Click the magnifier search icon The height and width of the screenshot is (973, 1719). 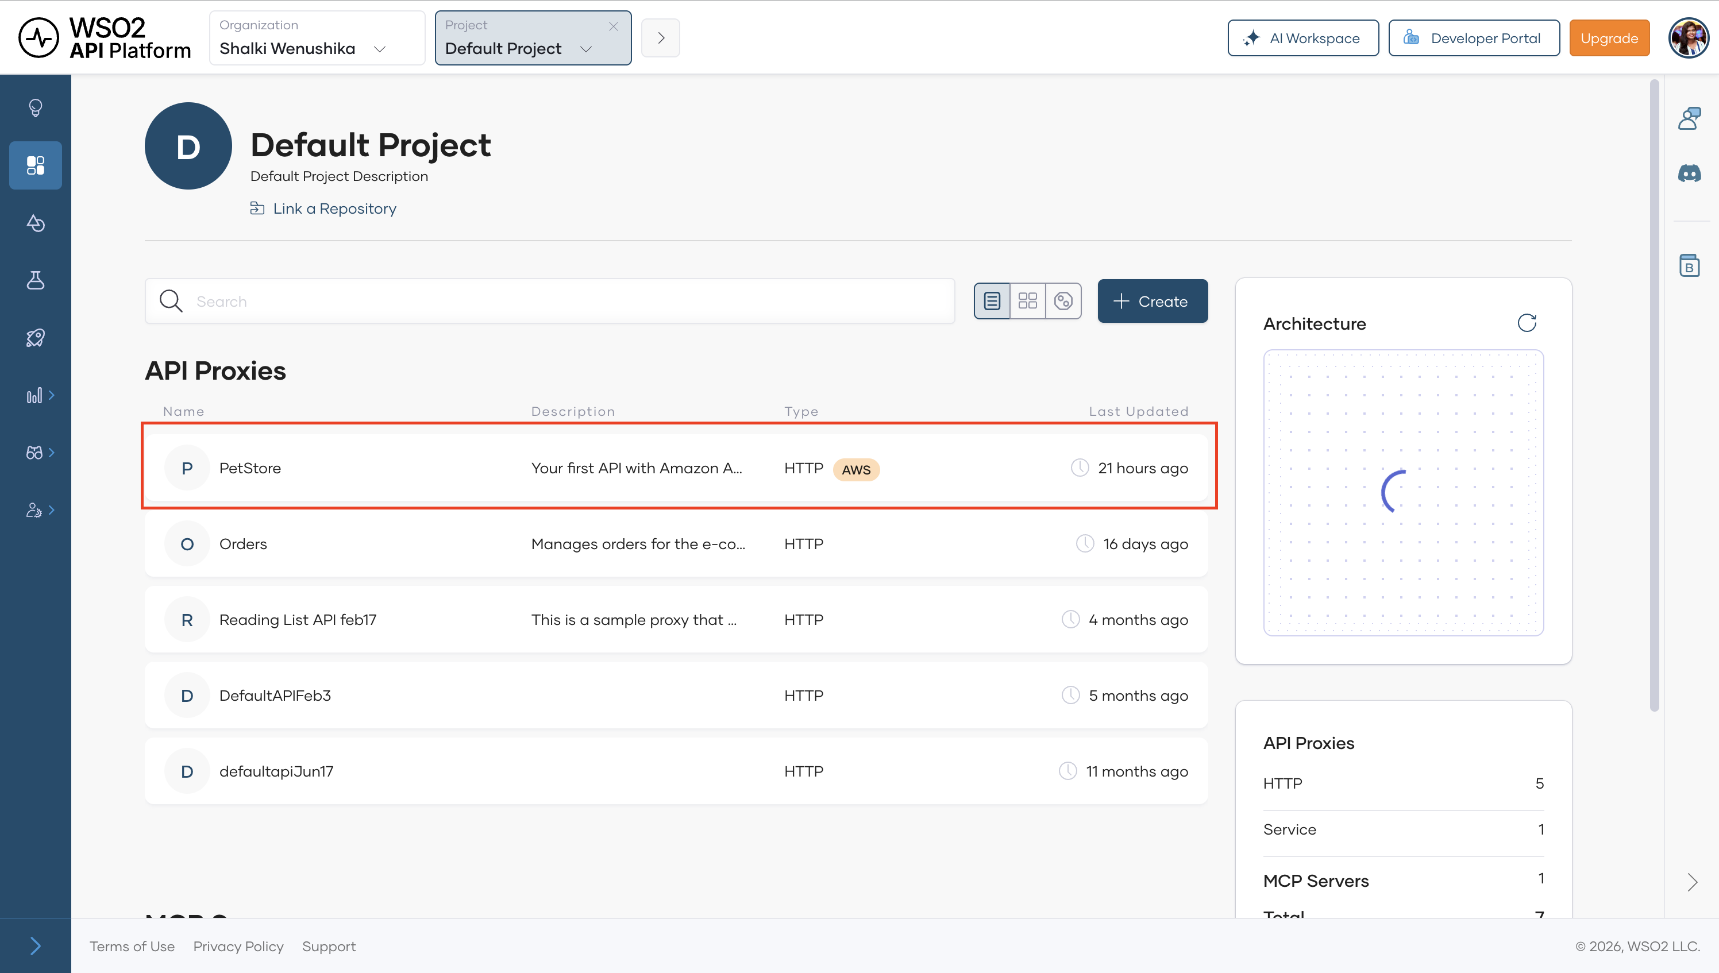click(171, 302)
